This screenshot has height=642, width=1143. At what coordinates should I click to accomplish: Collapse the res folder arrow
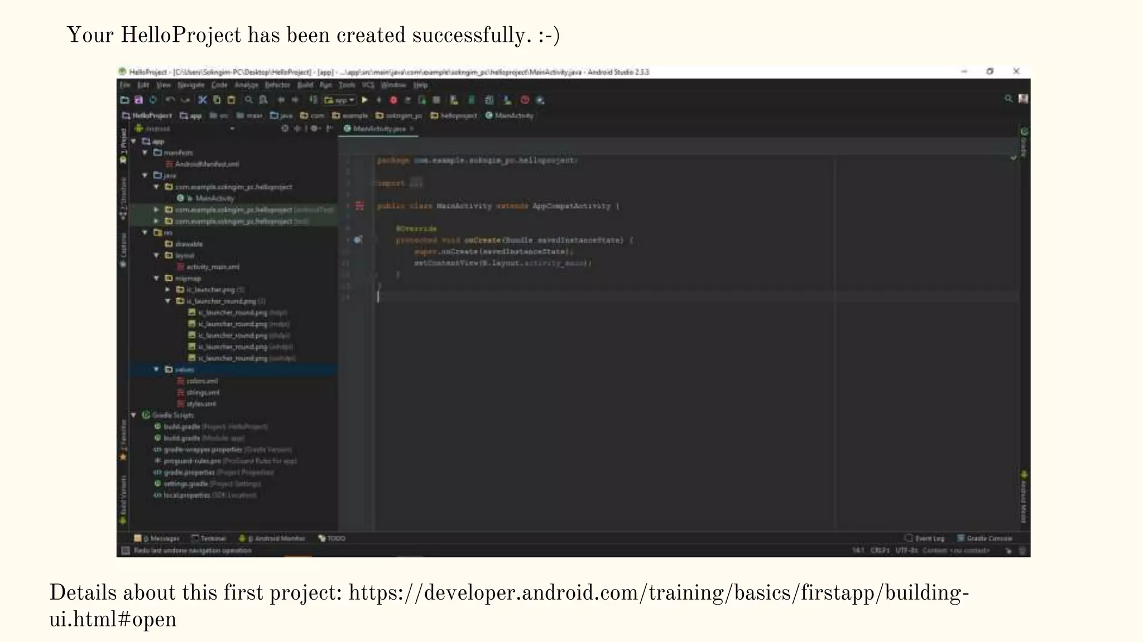pyautogui.click(x=145, y=233)
